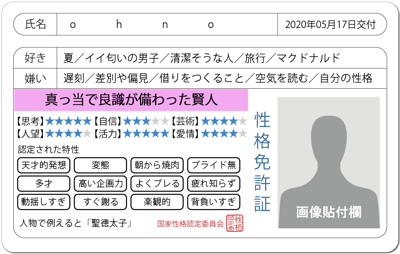
Task: Click the 活力 star rating
Action: pyautogui.click(x=146, y=134)
